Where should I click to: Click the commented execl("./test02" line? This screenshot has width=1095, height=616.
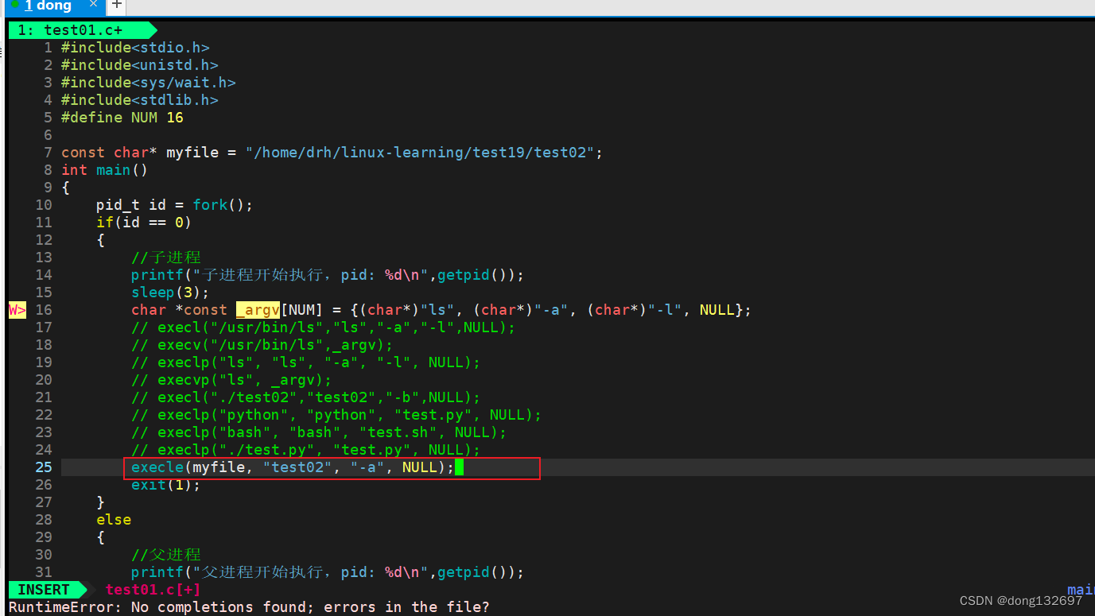point(306,397)
